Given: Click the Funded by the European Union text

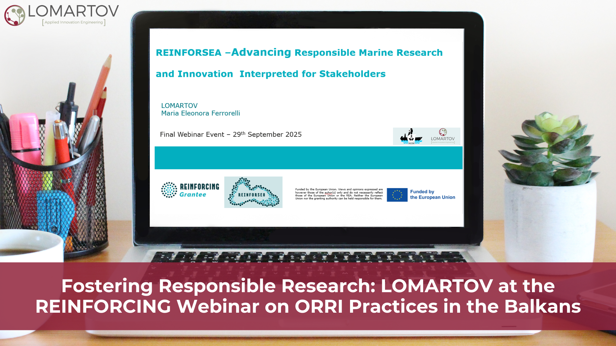Looking at the screenshot, I should pyautogui.click(x=432, y=194).
